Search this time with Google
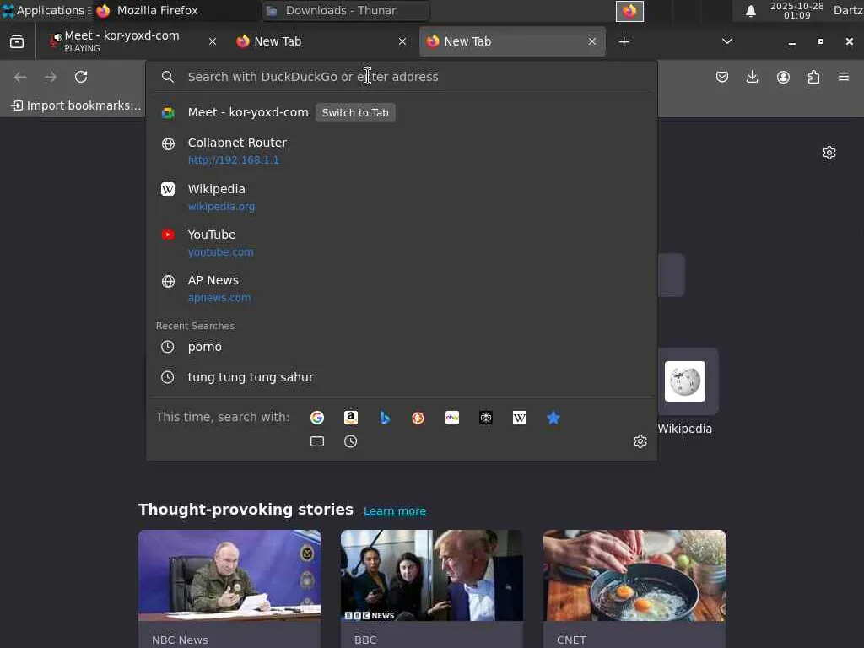This screenshot has width=864, height=648. tap(317, 418)
